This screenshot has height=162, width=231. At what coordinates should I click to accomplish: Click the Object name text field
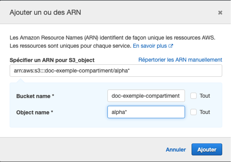tap(146, 112)
